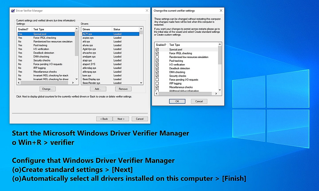The image size is (319, 191).
Task: Select the ahcache.sys driver row
Action: [x=111, y=53]
